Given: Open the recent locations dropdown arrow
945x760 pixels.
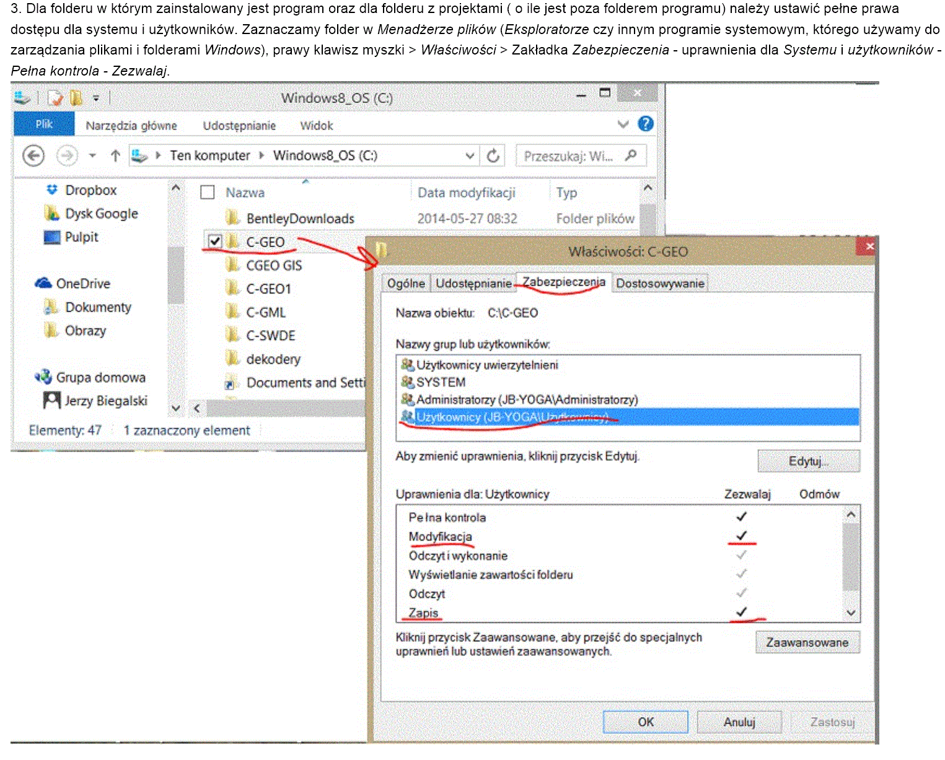Looking at the screenshot, I should (x=92, y=155).
